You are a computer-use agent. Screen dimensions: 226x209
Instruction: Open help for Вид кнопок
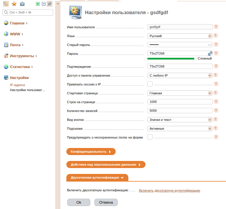215,119
